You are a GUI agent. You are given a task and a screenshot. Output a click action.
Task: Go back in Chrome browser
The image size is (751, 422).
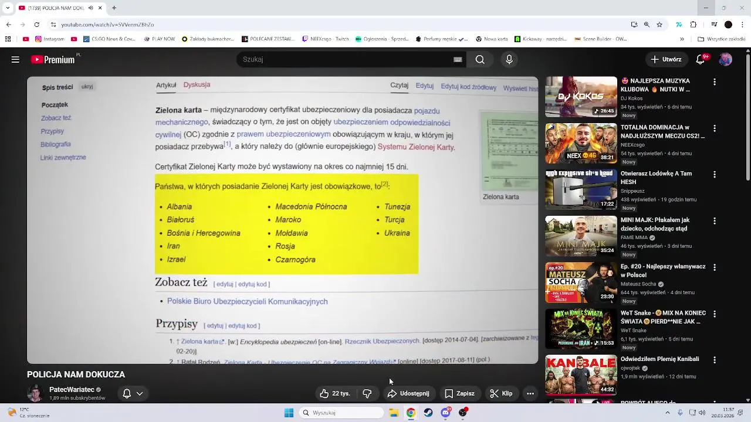8,25
